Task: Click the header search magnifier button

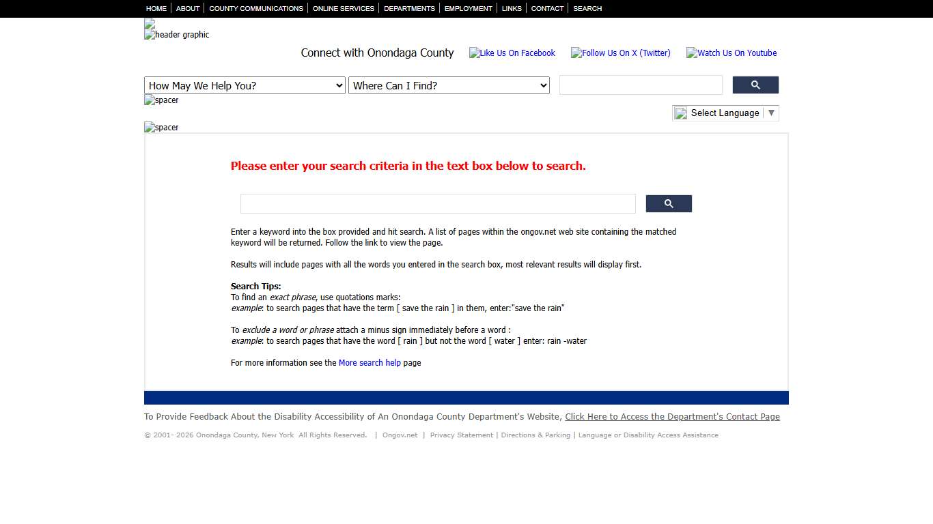Action: 755,85
